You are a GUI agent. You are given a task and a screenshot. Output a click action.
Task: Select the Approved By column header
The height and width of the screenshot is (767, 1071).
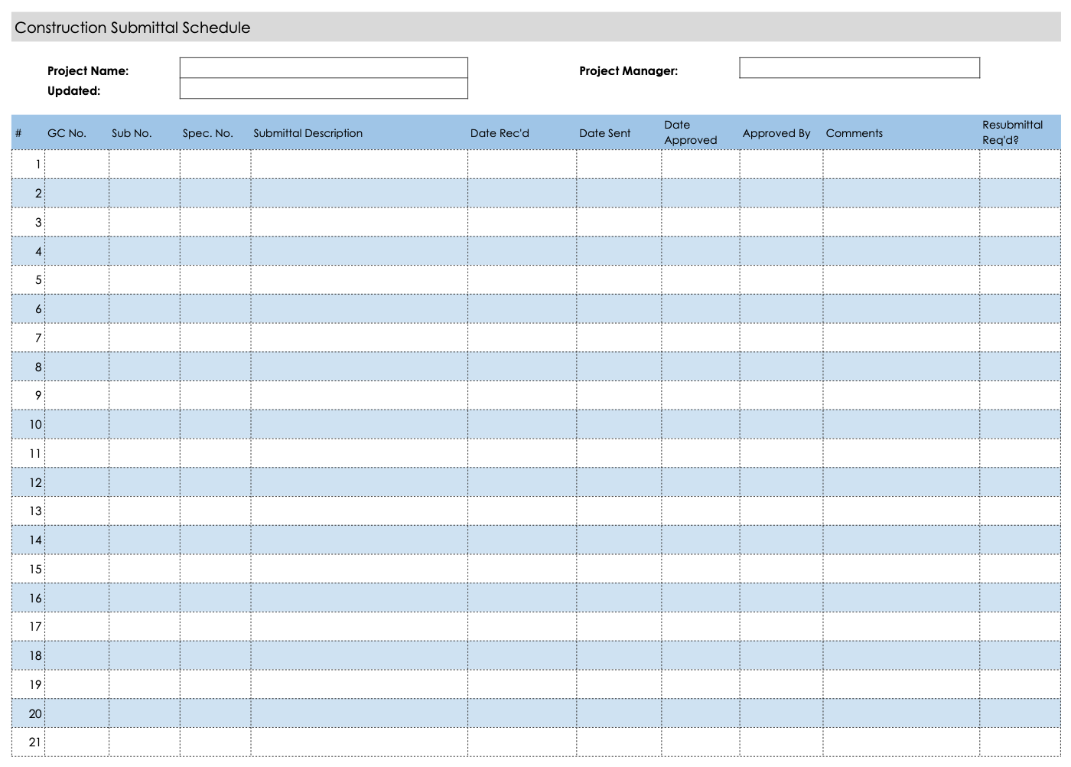(x=776, y=132)
